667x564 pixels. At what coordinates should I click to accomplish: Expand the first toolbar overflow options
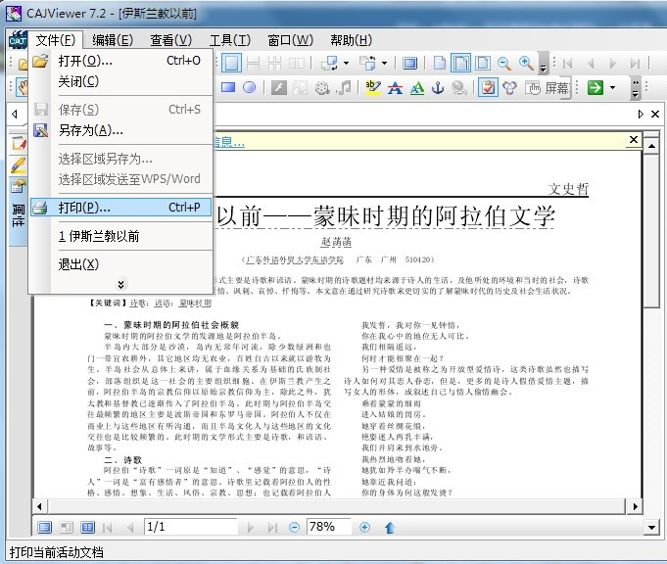coord(543,64)
